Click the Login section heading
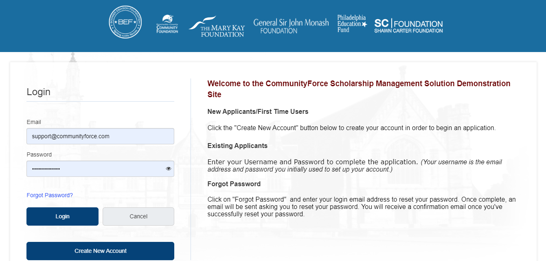The width and height of the screenshot is (546, 261). point(39,92)
